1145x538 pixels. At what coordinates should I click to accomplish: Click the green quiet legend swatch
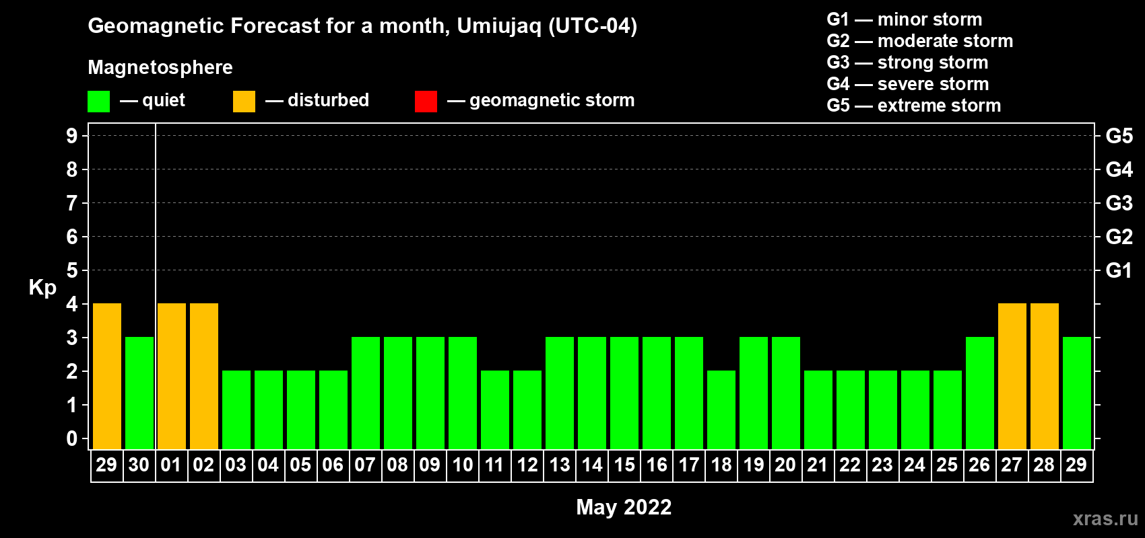[98, 102]
